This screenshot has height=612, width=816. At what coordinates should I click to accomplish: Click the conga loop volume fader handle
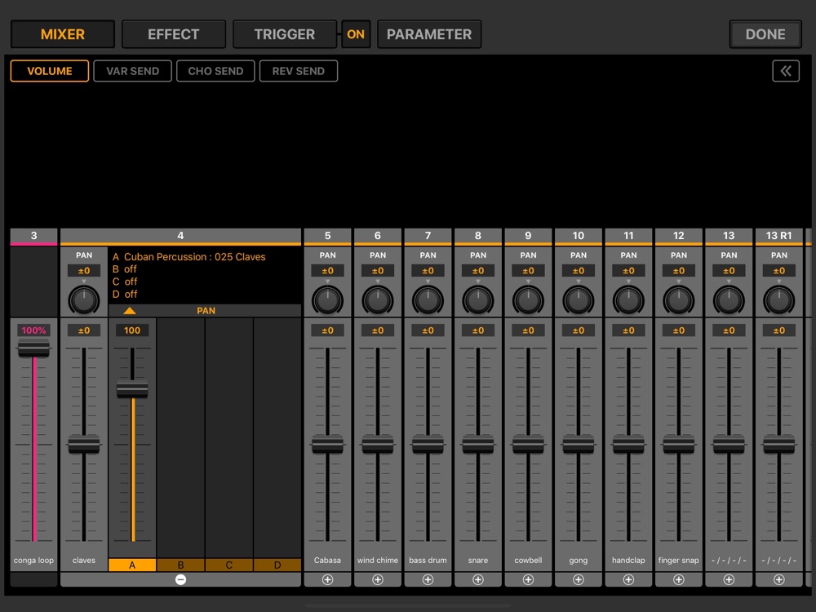coord(34,348)
